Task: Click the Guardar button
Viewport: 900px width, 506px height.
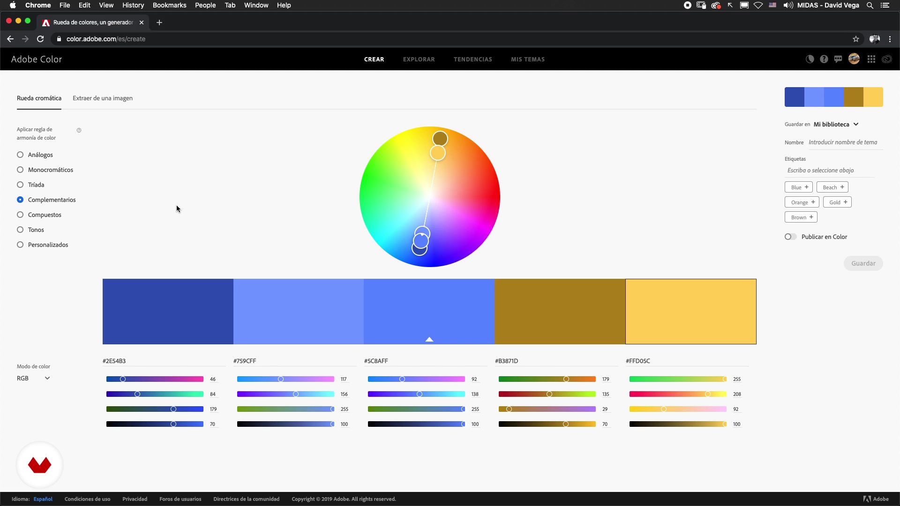Action: pyautogui.click(x=863, y=263)
